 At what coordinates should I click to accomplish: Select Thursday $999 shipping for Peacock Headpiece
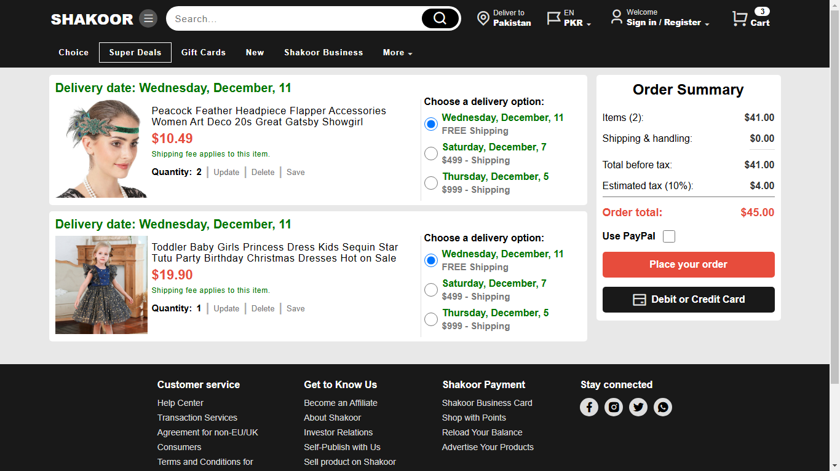tap(431, 183)
